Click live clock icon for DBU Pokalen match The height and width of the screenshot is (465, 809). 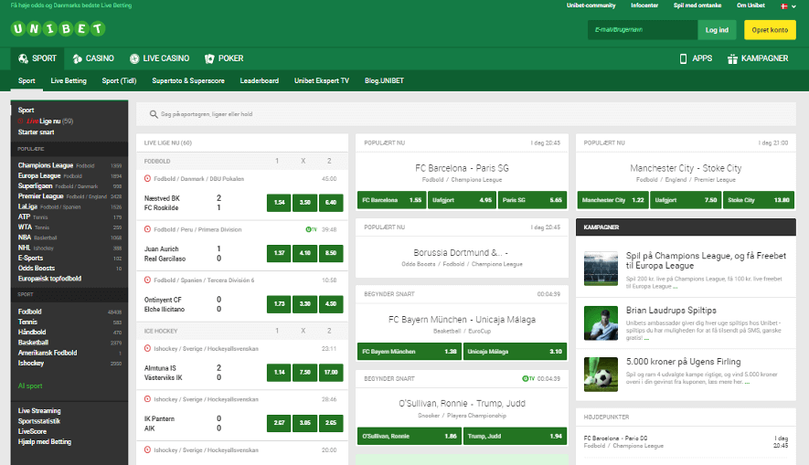pos(147,178)
